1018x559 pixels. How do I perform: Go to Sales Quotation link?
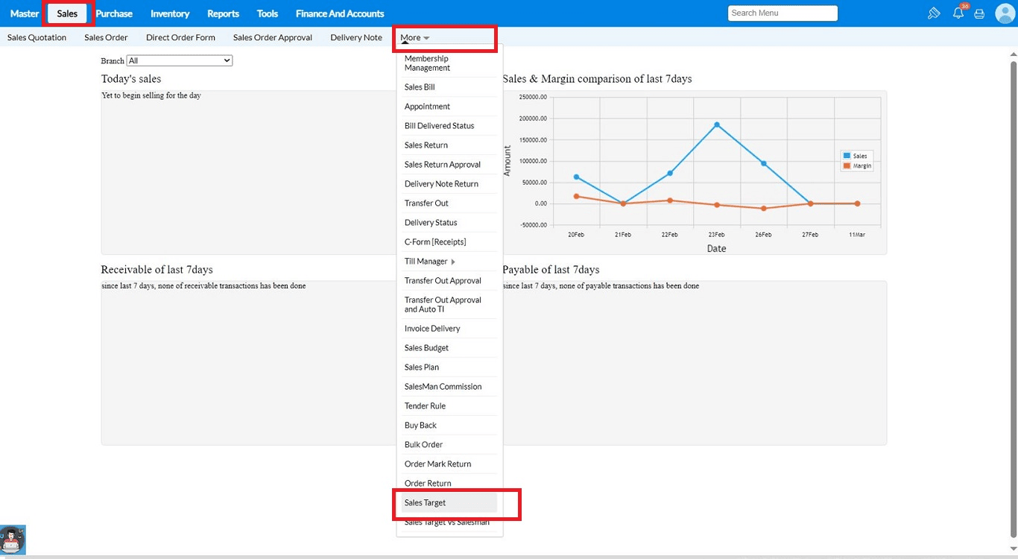(37, 37)
